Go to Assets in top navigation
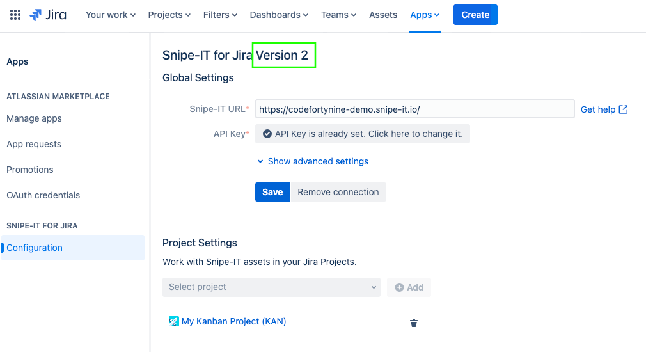646x352 pixels. [383, 15]
